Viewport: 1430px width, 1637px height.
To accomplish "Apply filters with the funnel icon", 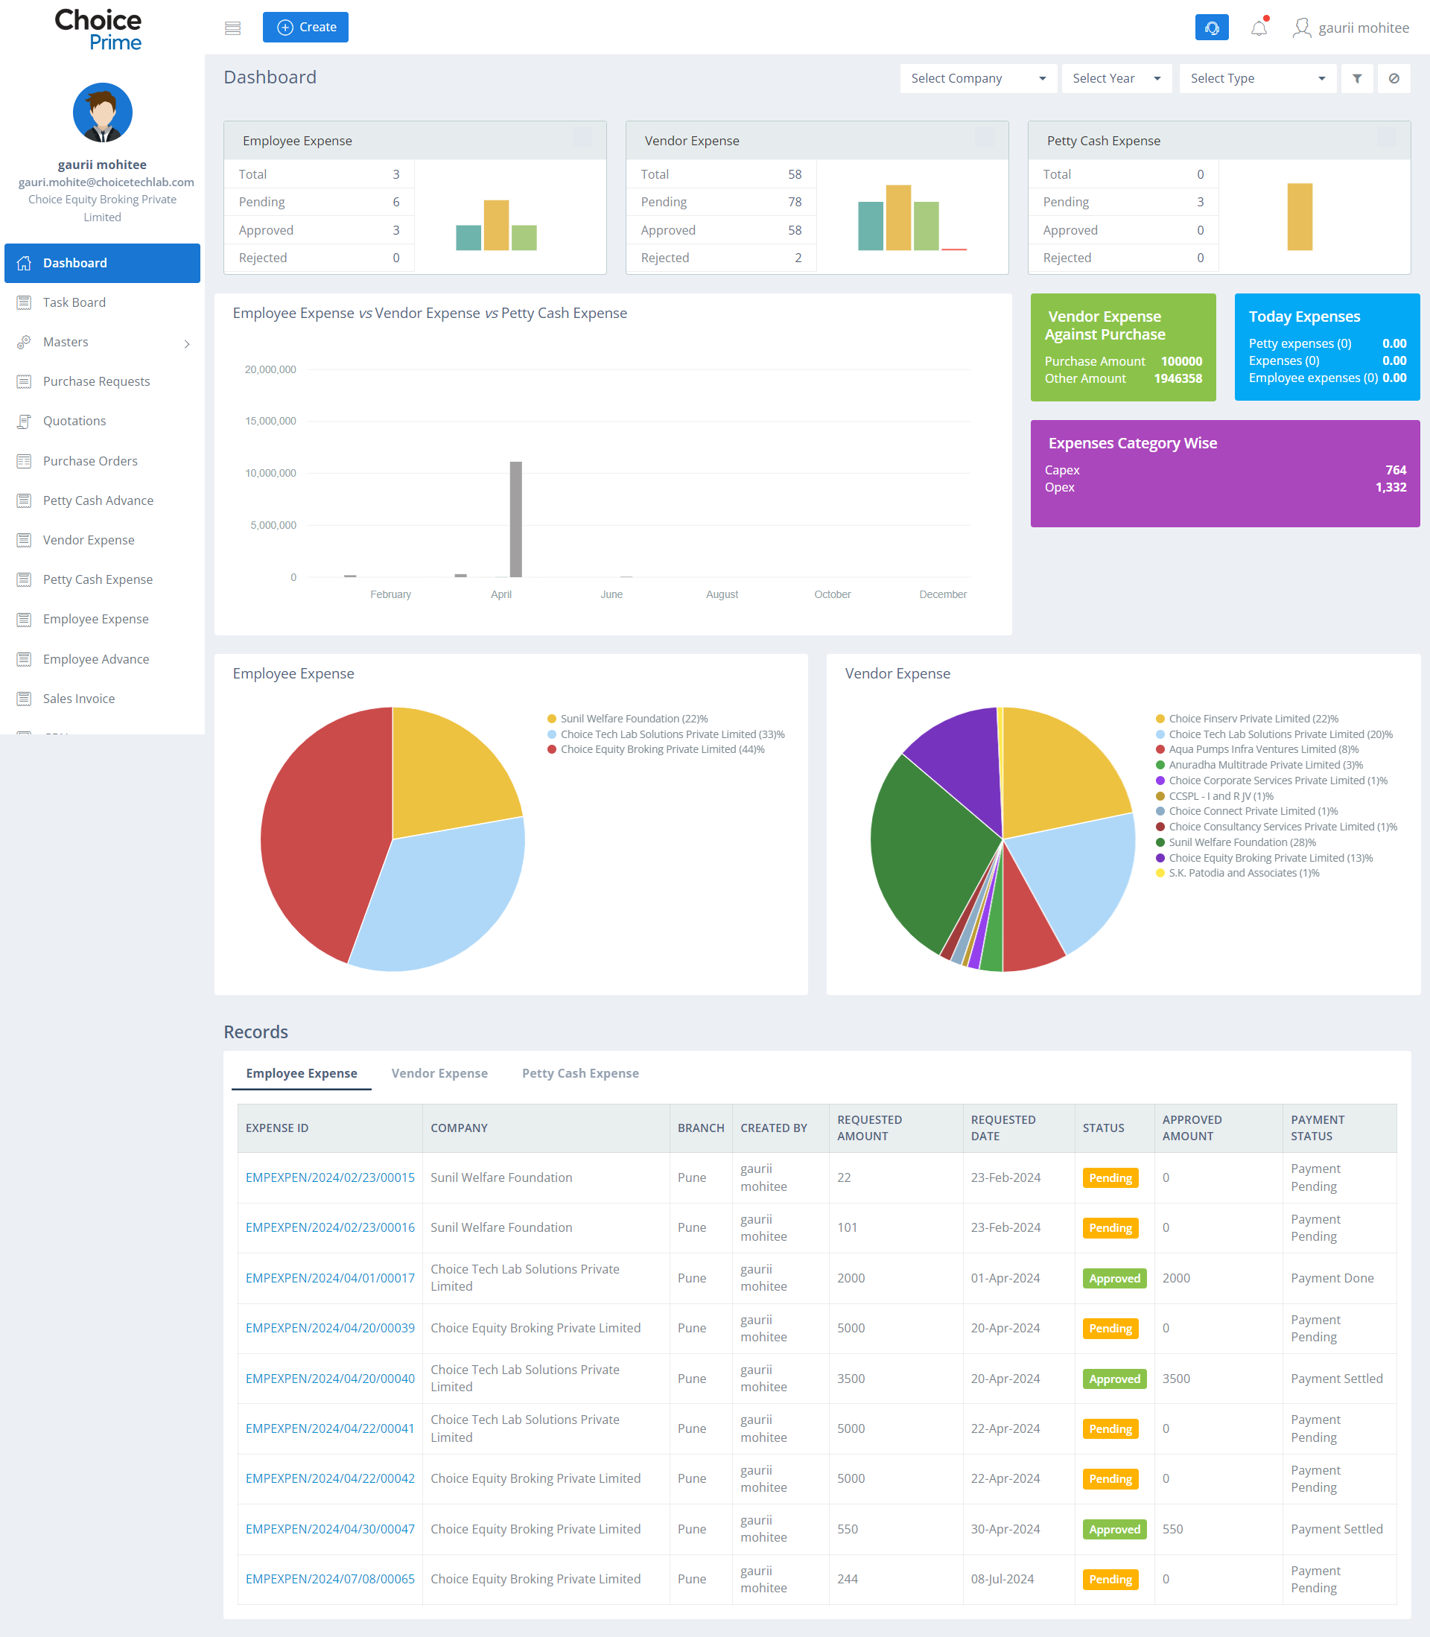I will [1356, 78].
